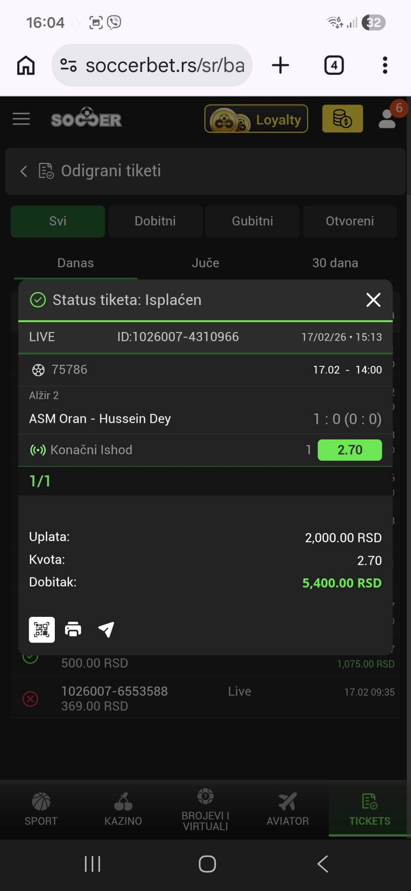The height and width of the screenshot is (891, 411).
Task: Go to the Kazino section
Action: point(123,809)
